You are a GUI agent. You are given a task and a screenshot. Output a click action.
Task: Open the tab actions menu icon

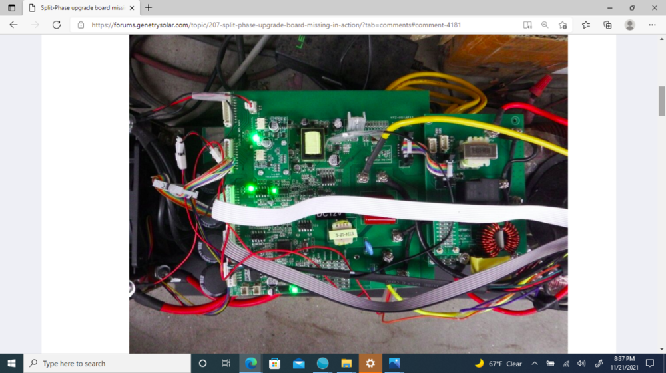[11, 7]
